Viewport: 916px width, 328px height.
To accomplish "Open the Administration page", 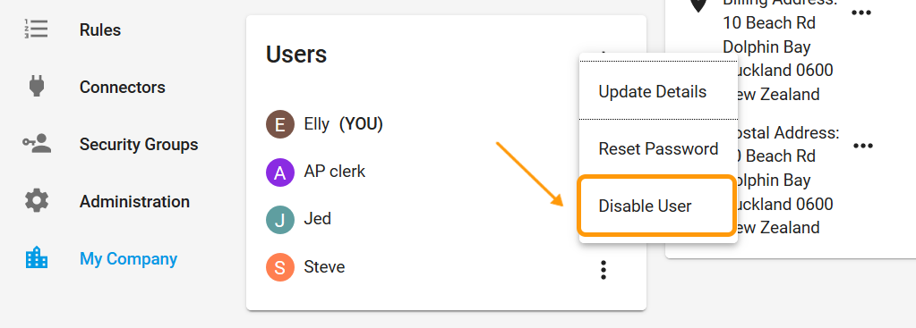I will pyautogui.click(x=134, y=202).
